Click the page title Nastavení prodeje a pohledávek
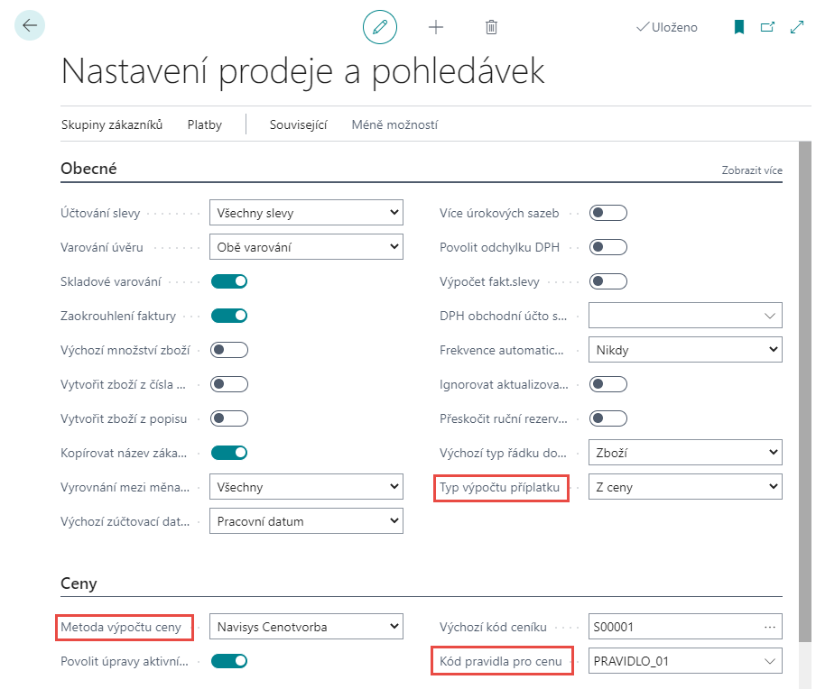The width and height of the screenshot is (816, 689). [302, 71]
